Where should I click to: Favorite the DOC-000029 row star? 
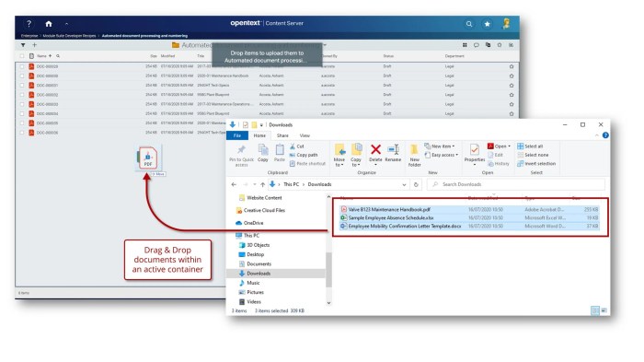click(x=512, y=66)
